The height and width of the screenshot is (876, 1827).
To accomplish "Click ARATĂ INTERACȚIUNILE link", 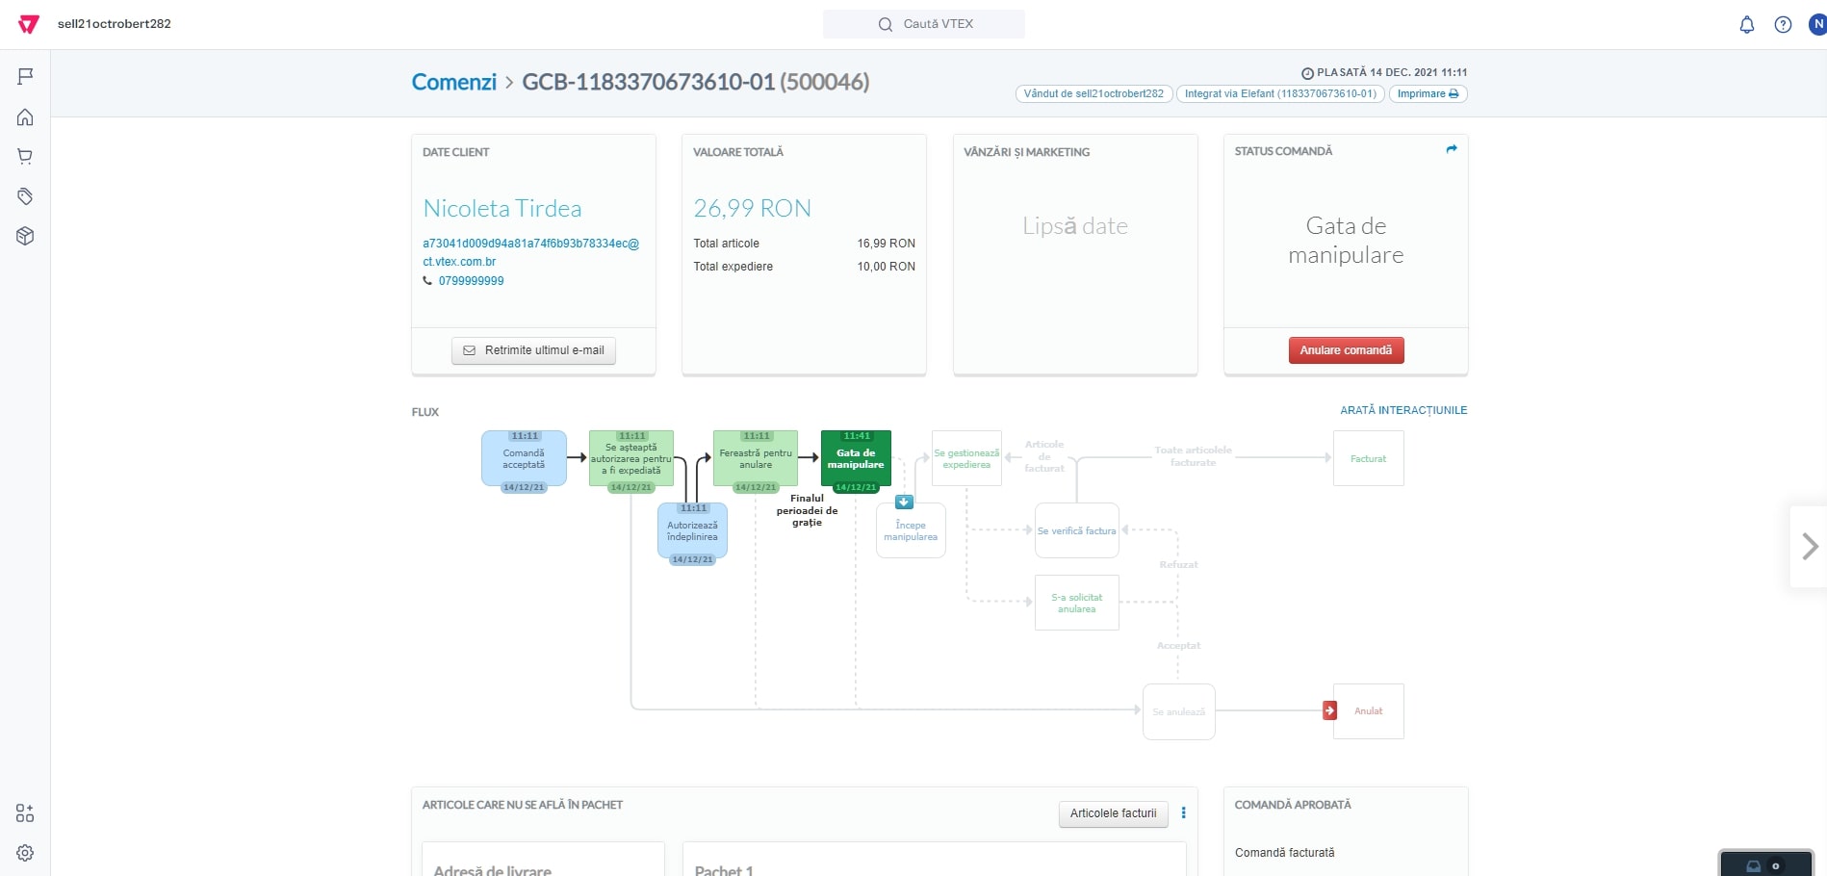I will [1402, 410].
